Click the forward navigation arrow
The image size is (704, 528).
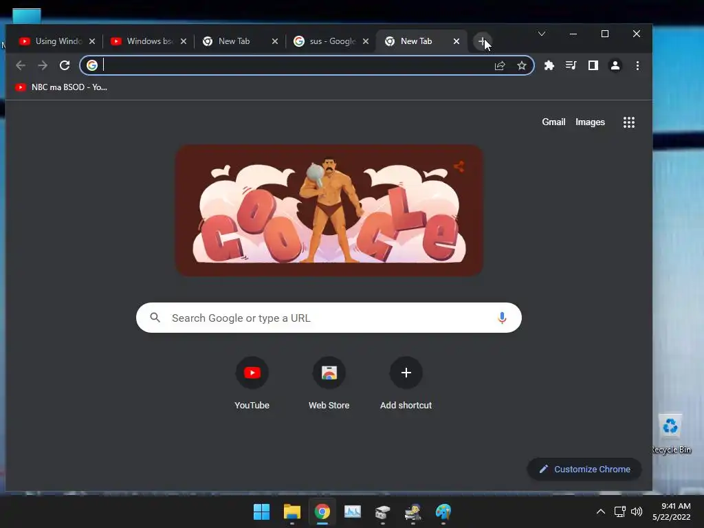pos(43,65)
